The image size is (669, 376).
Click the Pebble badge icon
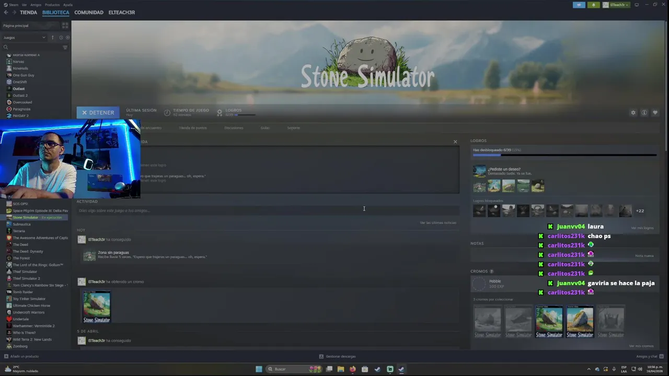point(479,284)
